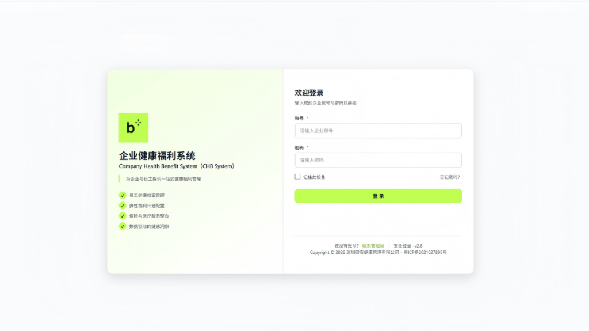Image resolution: width=589 pixels, height=331 pixels.
Task: Click the 为企业与员工提供一站式健康福利管理 tagline
Action: tap(163, 179)
